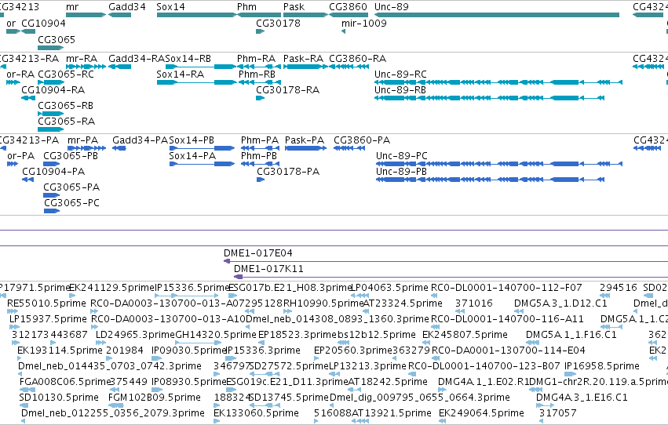Viewport: 668px width, 425px height.
Task: Select EST IP15336.5prime
Action: tap(187, 296)
